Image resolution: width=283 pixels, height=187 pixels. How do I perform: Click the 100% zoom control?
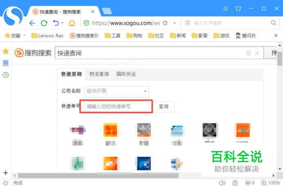(270, 183)
